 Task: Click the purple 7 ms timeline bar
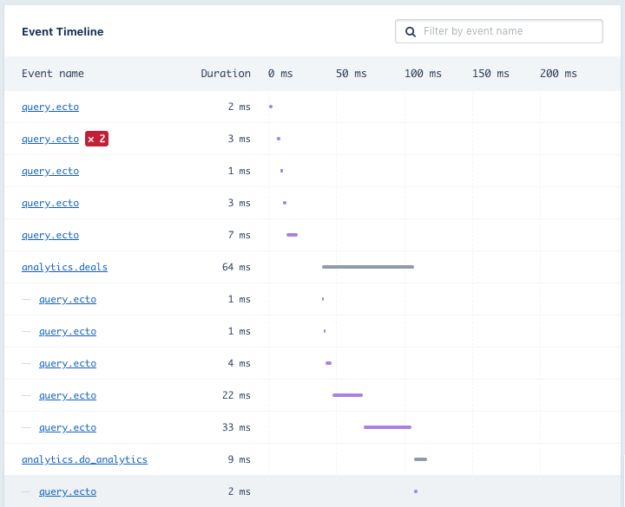coord(293,235)
